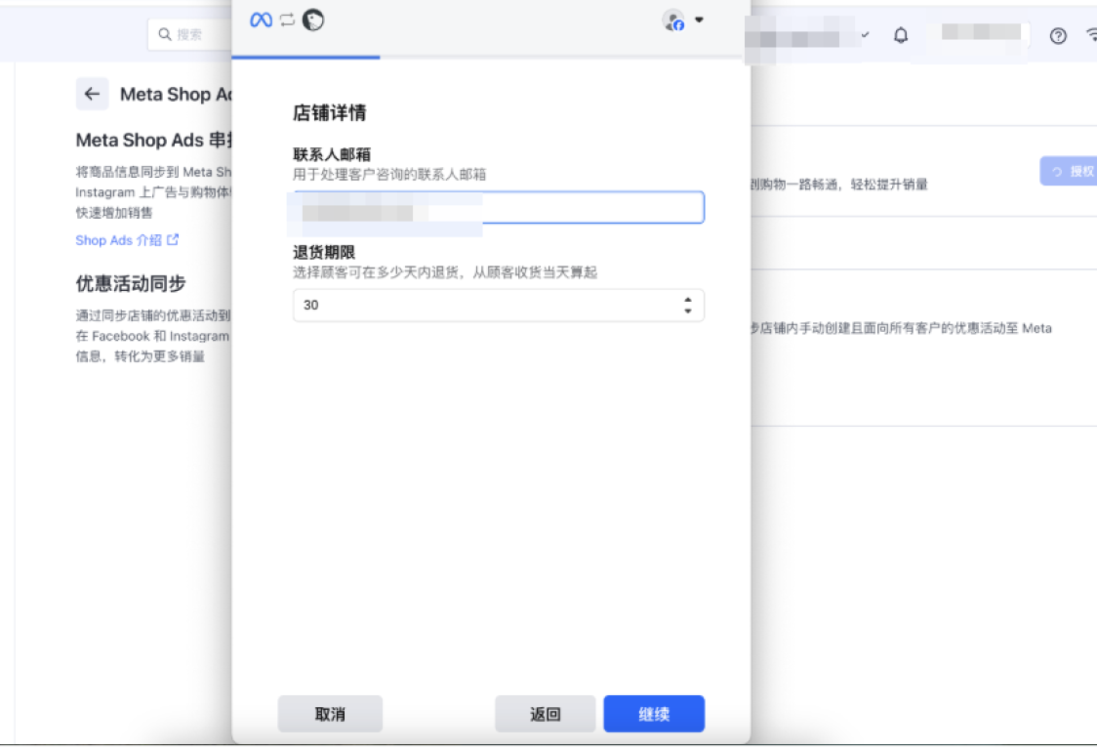Click the Meta logo icon in dialog header
The image size is (1097, 748).
pos(261,20)
